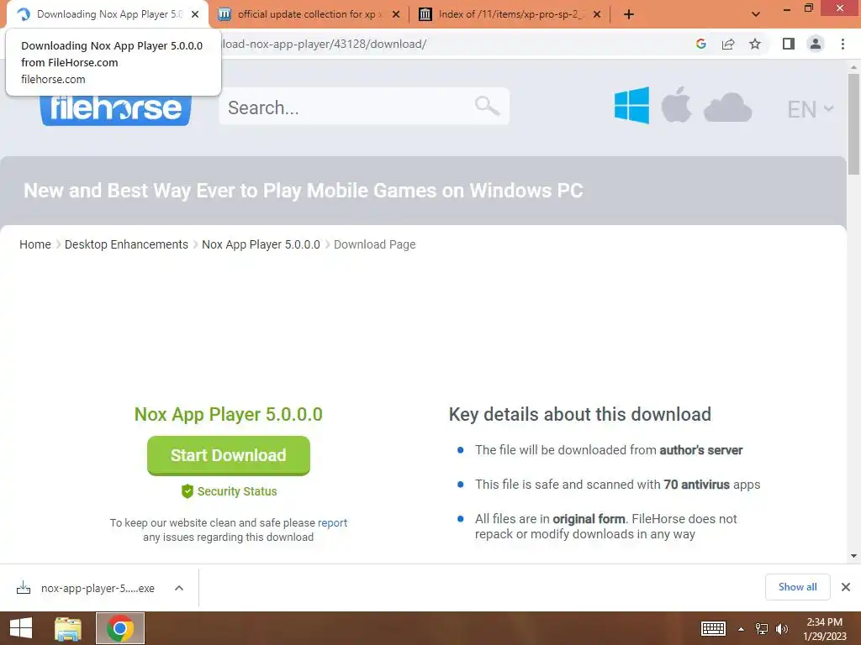The height and width of the screenshot is (645, 861).
Task: Open the Windows Start menu
Action: (x=21, y=628)
